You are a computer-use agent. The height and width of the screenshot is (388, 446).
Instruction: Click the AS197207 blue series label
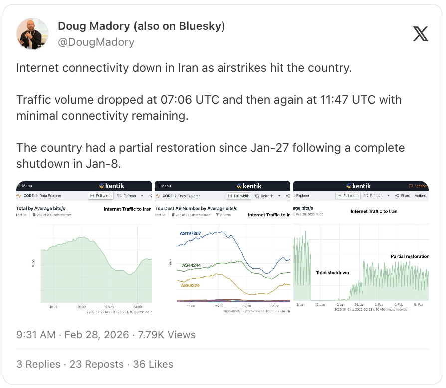190,233
